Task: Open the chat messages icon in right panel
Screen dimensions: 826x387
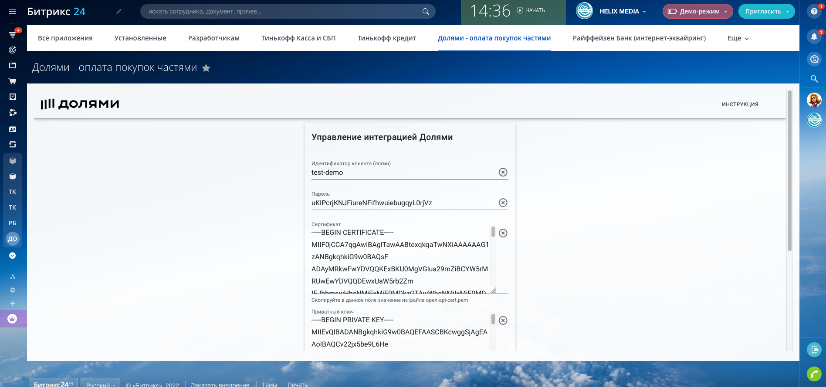Action: tap(814, 59)
